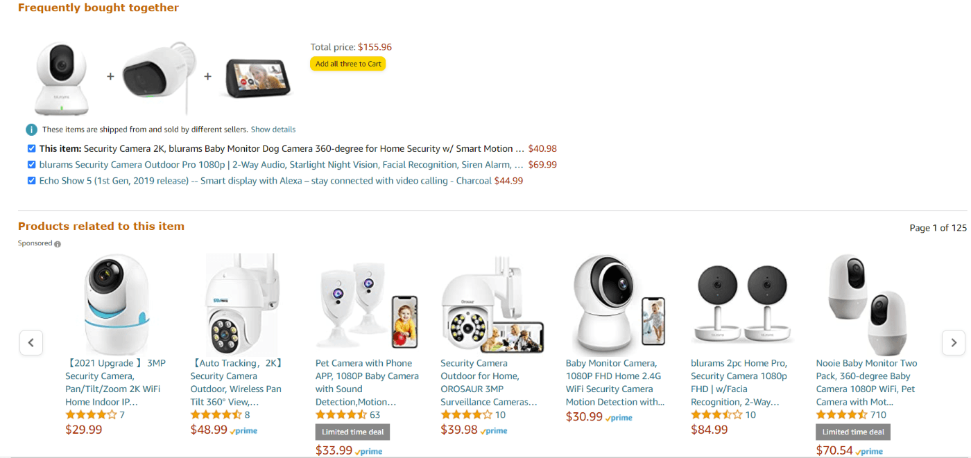The image size is (971, 458).
Task: Click the Baby Monitor Camera 1080P image
Action: [616, 305]
